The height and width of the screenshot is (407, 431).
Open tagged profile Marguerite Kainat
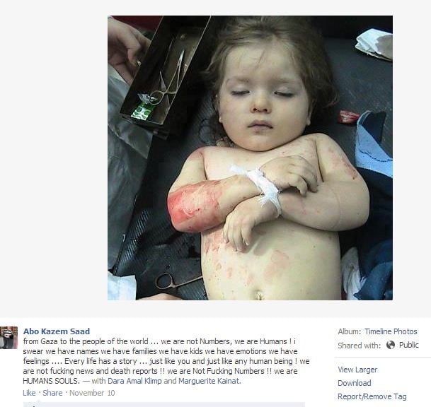point(209,381)
